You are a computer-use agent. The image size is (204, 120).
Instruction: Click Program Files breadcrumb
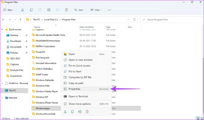pos(69,20)
